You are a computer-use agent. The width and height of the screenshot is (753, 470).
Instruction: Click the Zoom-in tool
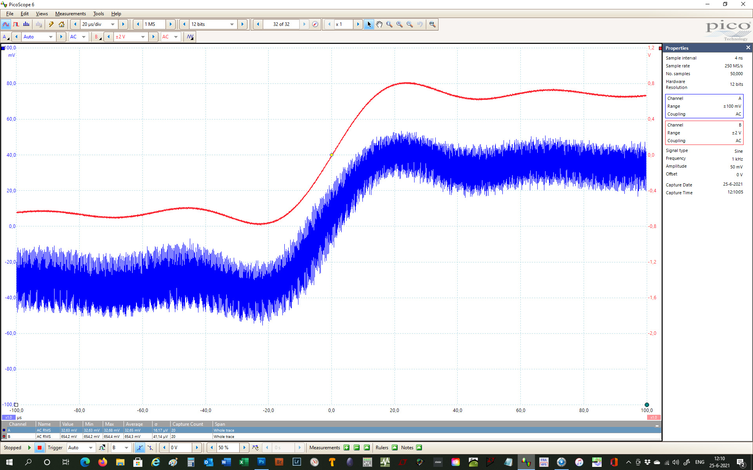(x=400, y=24)
